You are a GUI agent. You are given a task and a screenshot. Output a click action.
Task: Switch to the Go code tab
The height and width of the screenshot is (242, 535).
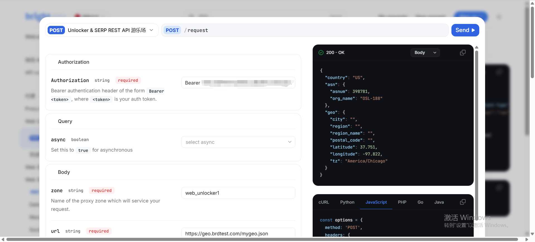(420, 202)
